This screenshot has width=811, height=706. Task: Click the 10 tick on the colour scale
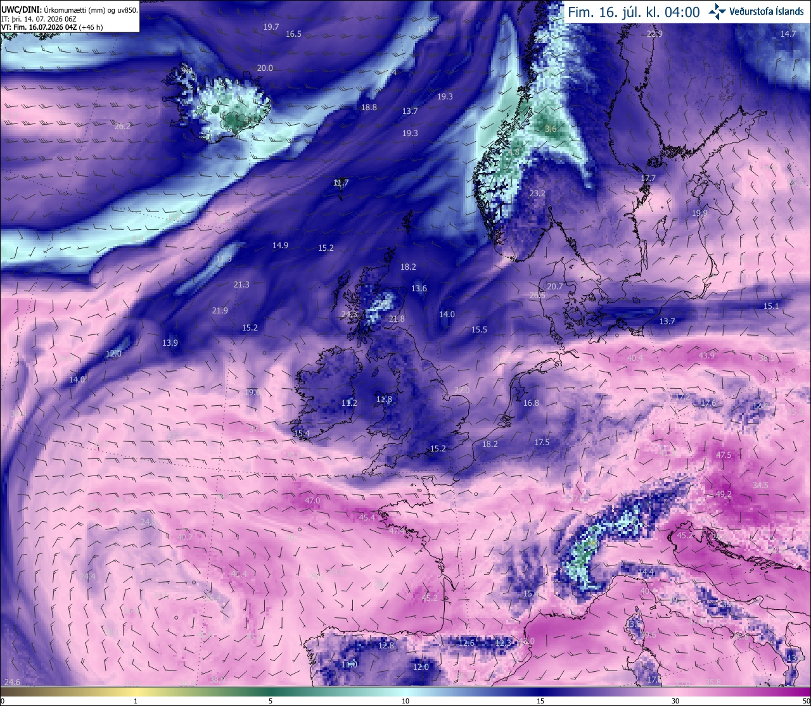click(405, 701)
